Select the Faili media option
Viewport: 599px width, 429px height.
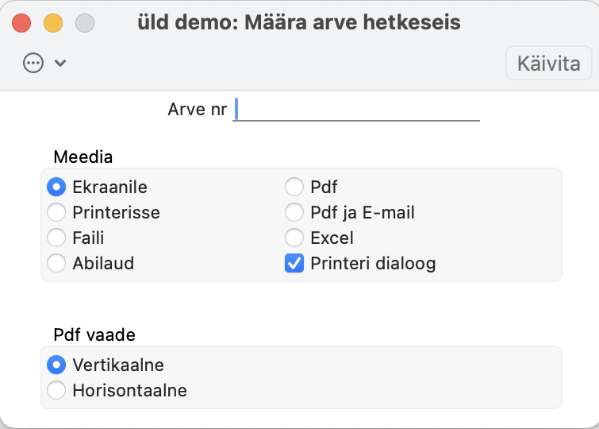point(56,238)
